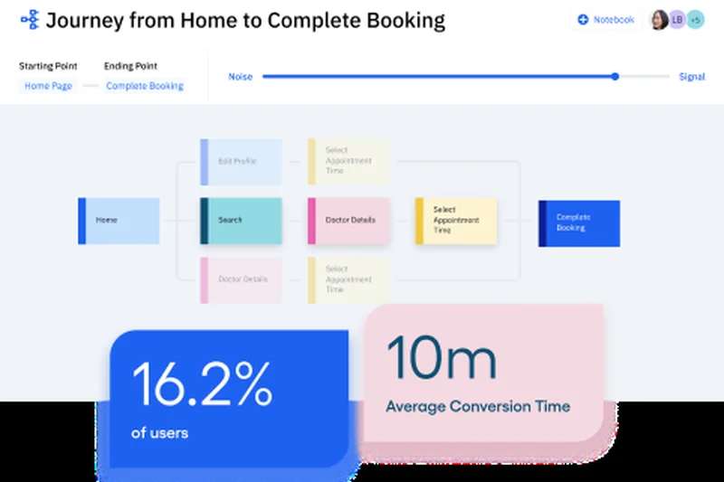Change the Complete Booking ending point

coord(145,86)
